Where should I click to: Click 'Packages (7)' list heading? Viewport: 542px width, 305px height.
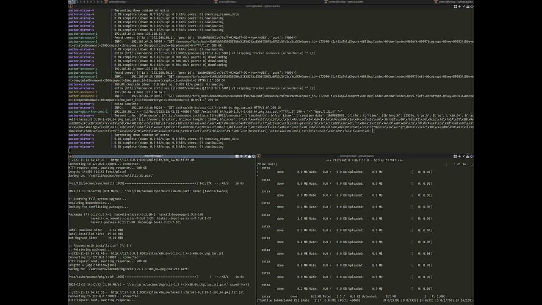pyautogui.click(x=79, y=214)
